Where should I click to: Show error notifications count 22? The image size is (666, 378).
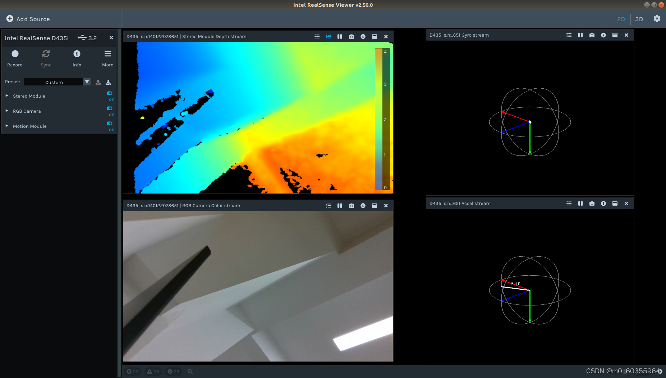click(x=133, y=372)
